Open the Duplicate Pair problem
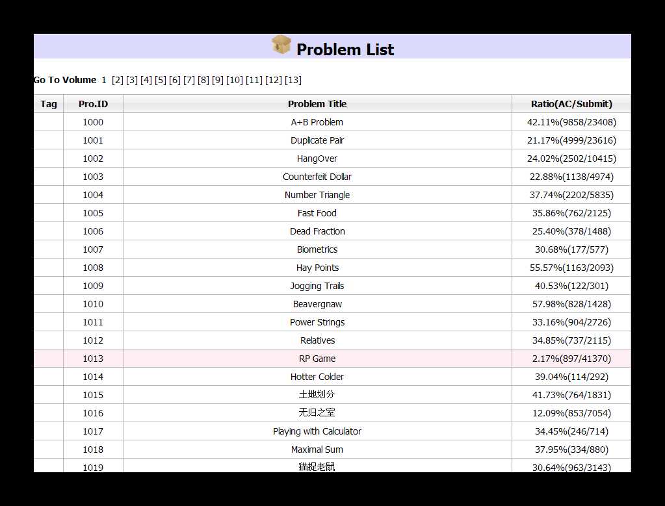Viewport: 665px width, 506px height. point(317,140)
